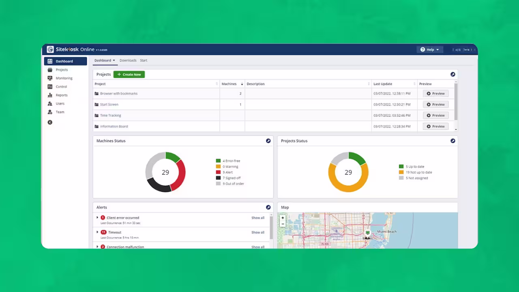Open the Browser with bookmarks project name

point(119,94)
